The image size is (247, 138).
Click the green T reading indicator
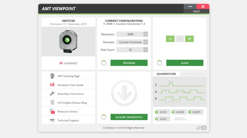pos(189,112)
